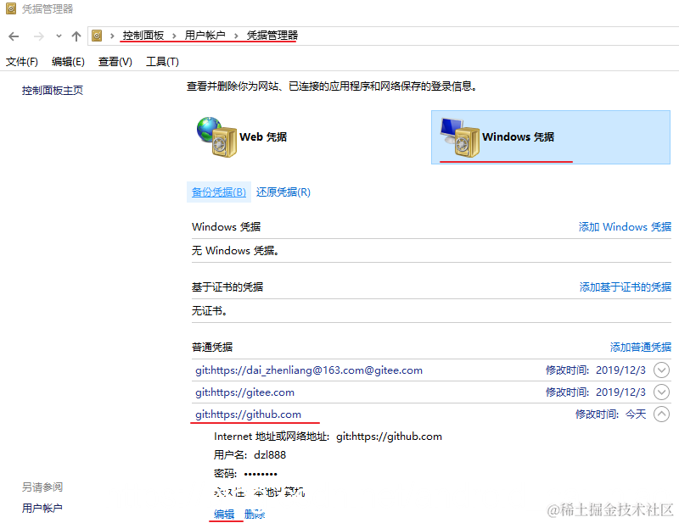The width and height of the screenshot is (679, 523).
Task: Open recent locations dropdown chevron
Action: tap(59, 36)
